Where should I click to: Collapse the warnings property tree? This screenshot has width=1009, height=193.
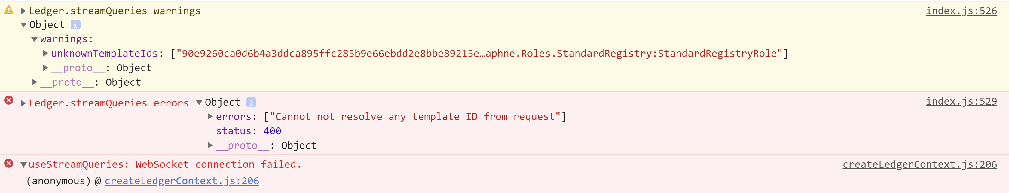coord(35,39)
